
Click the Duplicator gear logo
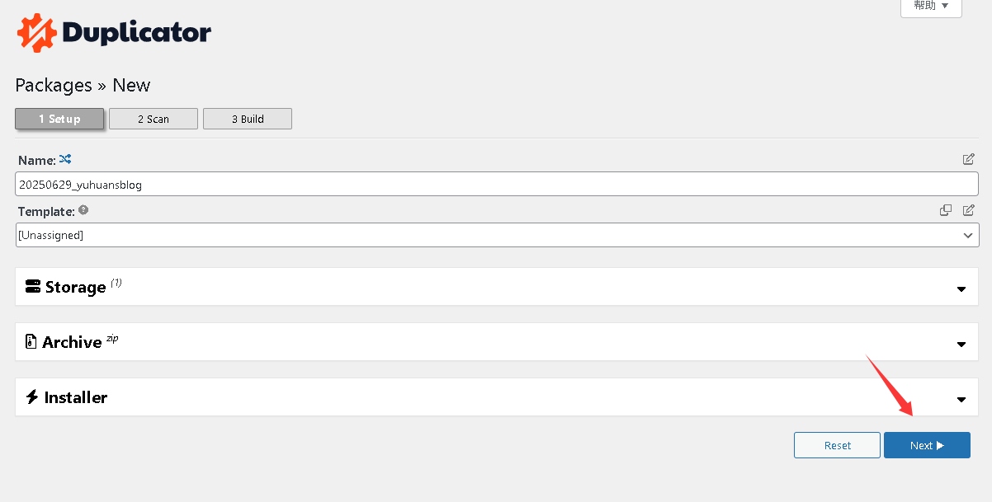point(36,33)
